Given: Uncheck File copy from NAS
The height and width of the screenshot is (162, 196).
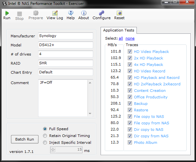Looking at the screenshot, I should (130, 123).
